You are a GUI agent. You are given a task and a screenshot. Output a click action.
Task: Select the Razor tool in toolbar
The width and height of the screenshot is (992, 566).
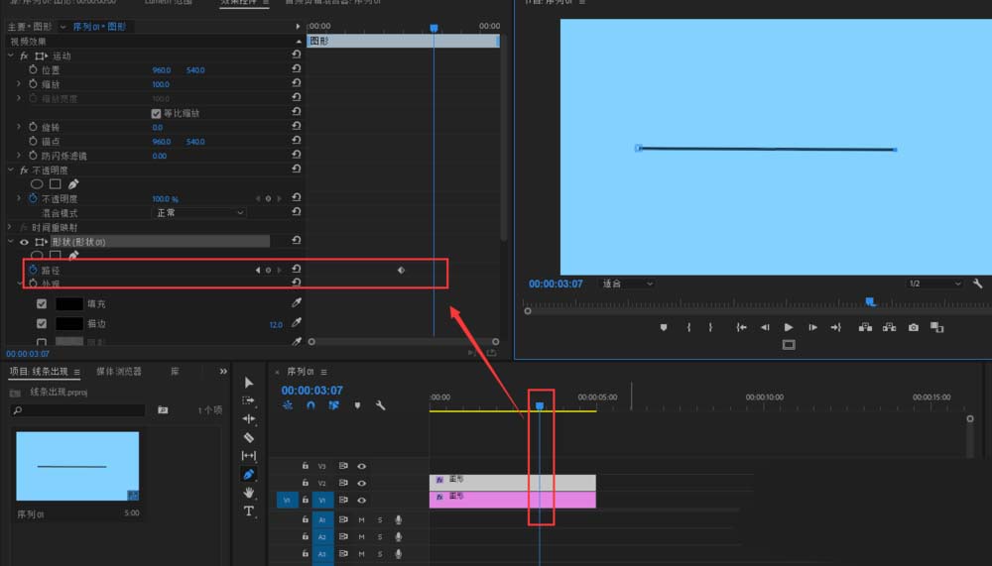point(249,437)
